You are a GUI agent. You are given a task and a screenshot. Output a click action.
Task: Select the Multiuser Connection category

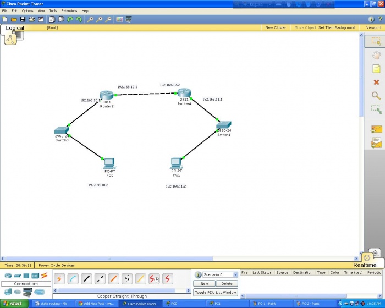point(39,292)
